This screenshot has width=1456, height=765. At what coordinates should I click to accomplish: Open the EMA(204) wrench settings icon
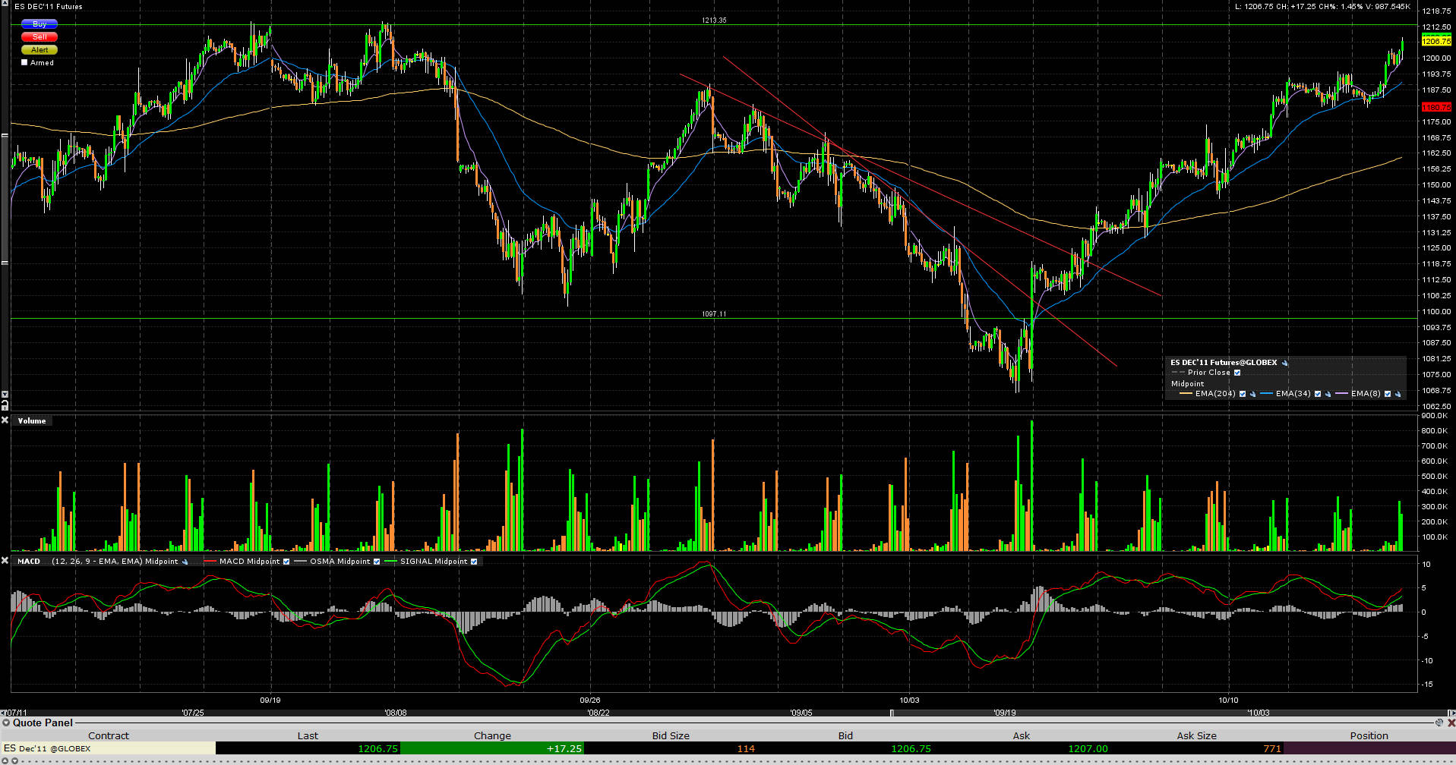(1252, 394)
